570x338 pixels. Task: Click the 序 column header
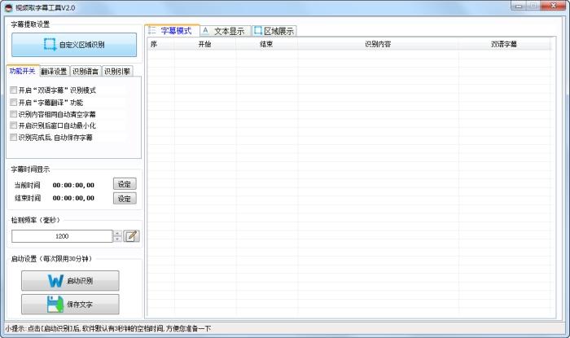160,44
